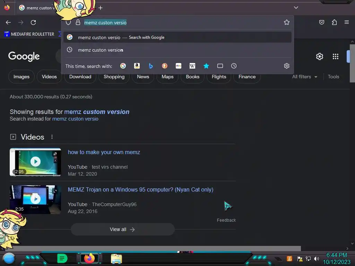Reload the page with the refresh icon
The width and height of the screenshot is (355, 266).
pyautogui.click(x=33, y=23)
